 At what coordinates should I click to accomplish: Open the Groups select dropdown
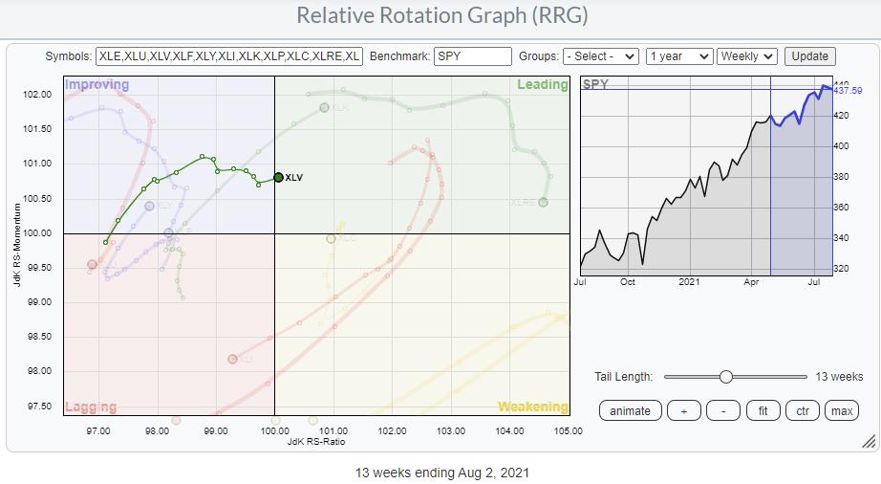[x=600, y=56]
